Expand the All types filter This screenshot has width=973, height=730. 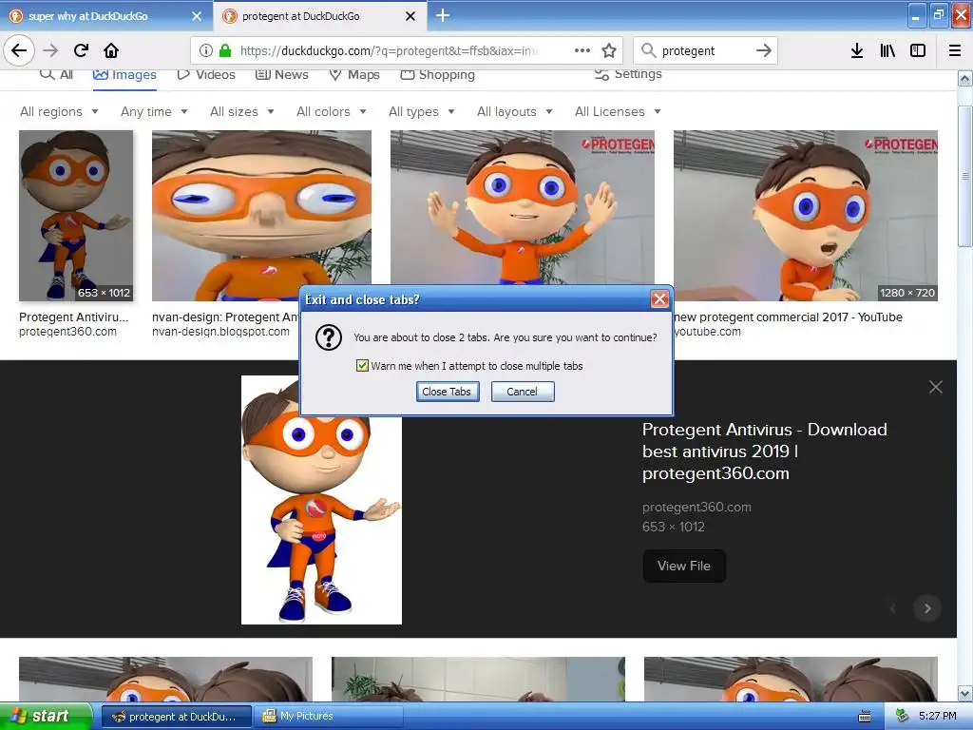tap(421, 112)
